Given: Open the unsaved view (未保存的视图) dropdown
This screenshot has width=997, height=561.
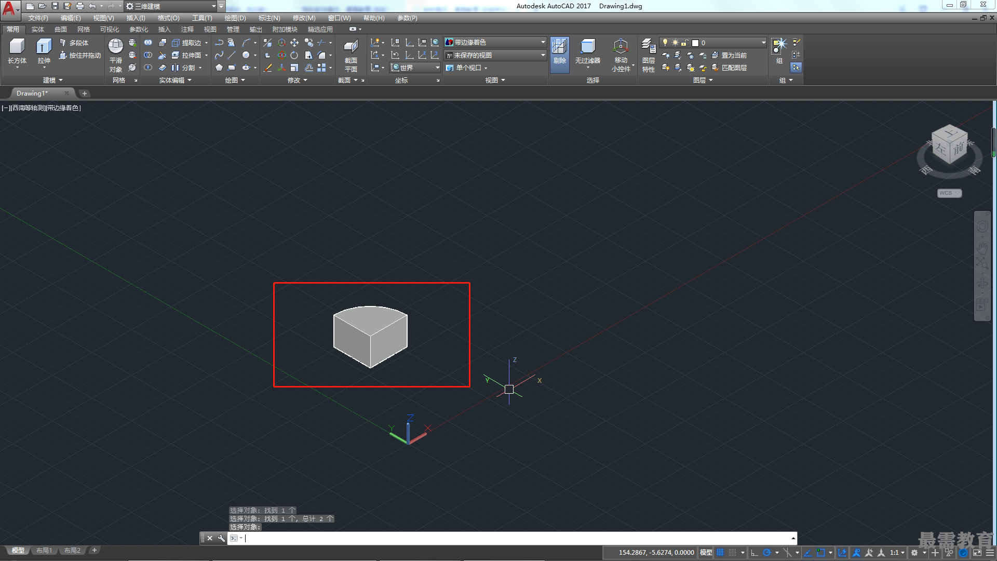Looking at the screenshot, I should pyautogui.click(x=495, y=55).
